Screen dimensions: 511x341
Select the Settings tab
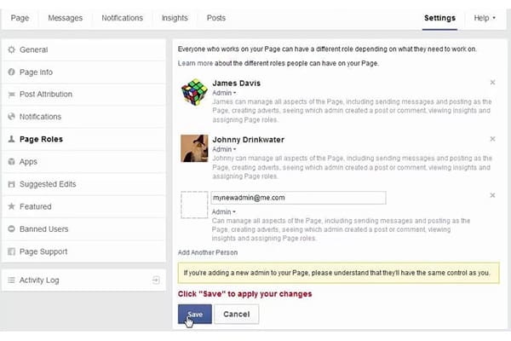439,18
